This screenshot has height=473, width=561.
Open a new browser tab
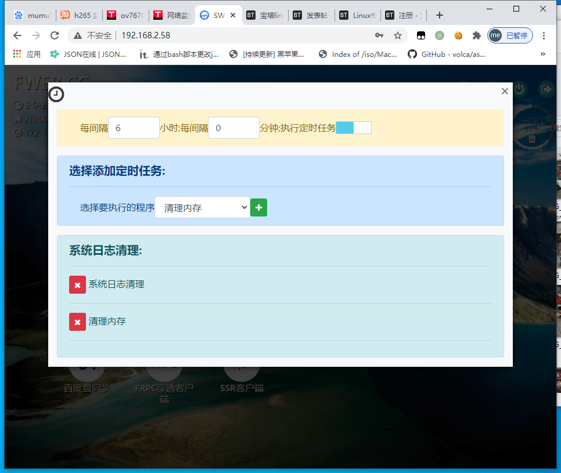(440, 16)
